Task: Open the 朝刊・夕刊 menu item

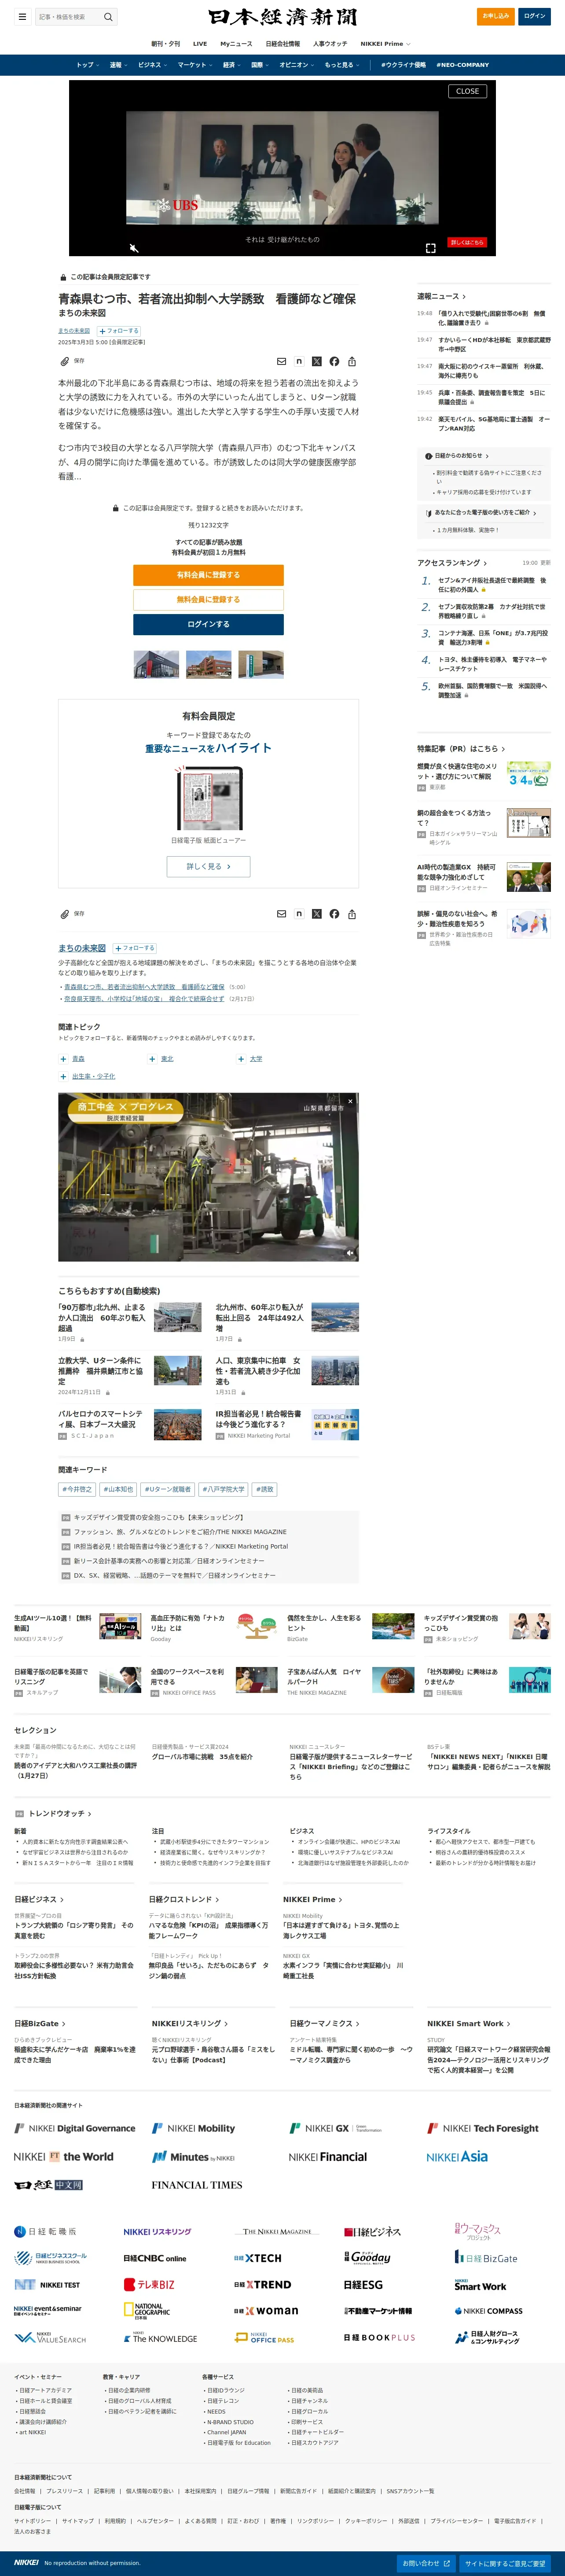Action: point(166,44)
